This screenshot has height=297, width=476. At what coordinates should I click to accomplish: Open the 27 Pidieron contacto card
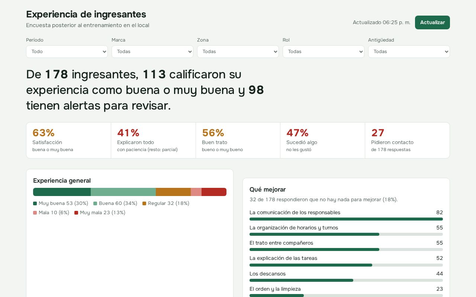pyautogui.click(x=407, y=140)
